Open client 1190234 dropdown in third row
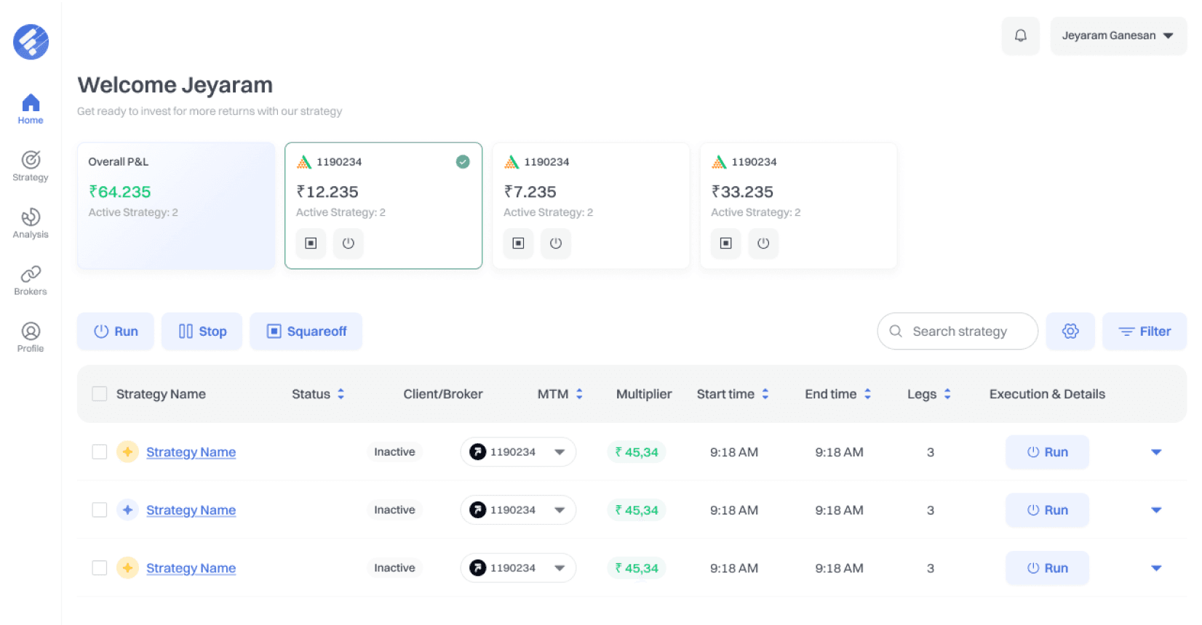The image size is (1202, 625). [518, 568]
